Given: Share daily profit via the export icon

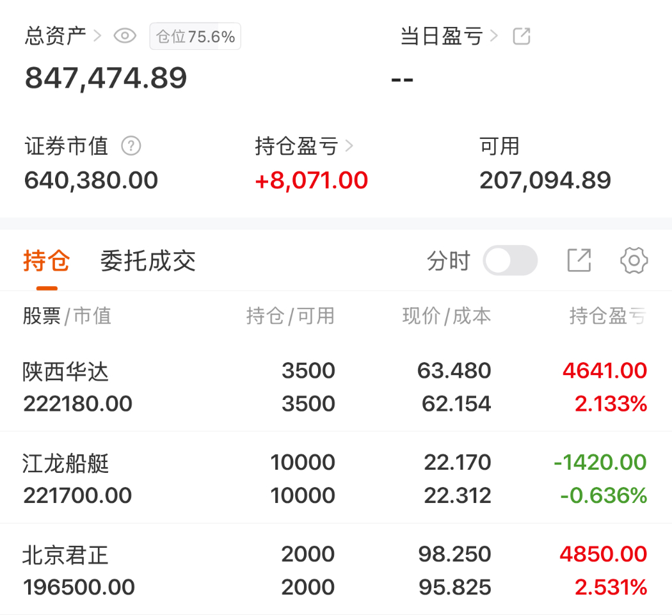Looking at the screenshot, I should (522, 36).
